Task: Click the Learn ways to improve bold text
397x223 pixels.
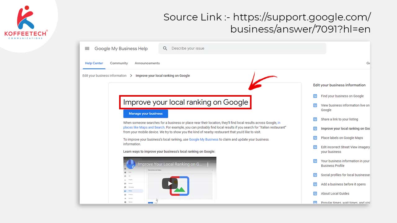Action: 169,151
